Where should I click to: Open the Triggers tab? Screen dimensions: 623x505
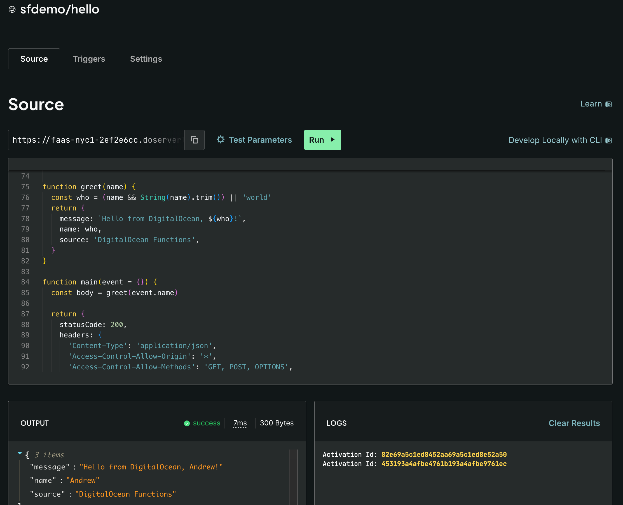[89, 59]
